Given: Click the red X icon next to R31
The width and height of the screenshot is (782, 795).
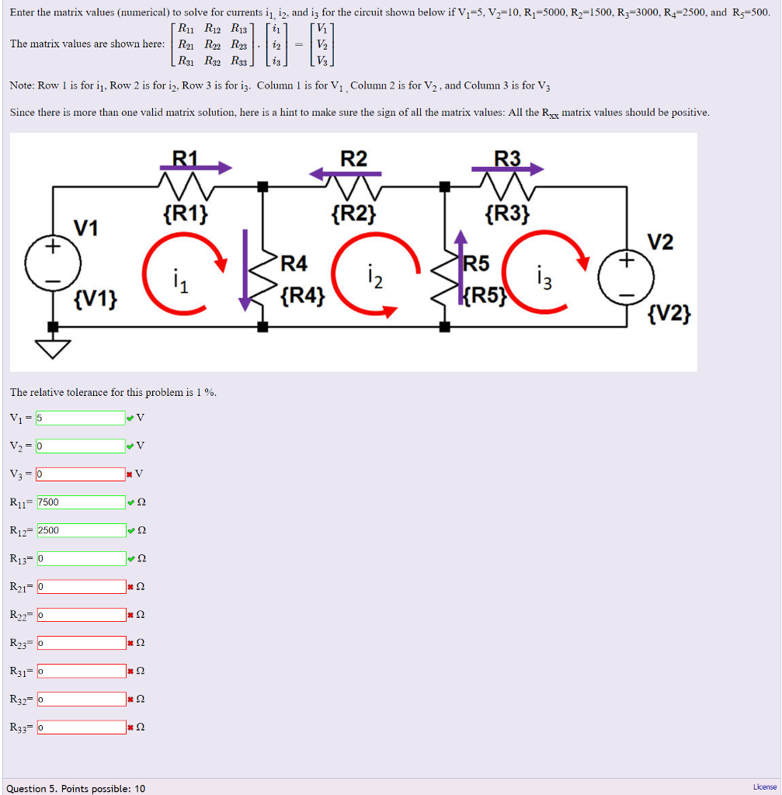Looking at the screenshot, I should (130, 670).
